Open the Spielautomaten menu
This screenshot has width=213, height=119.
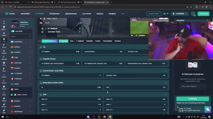(x=71, y=14)
